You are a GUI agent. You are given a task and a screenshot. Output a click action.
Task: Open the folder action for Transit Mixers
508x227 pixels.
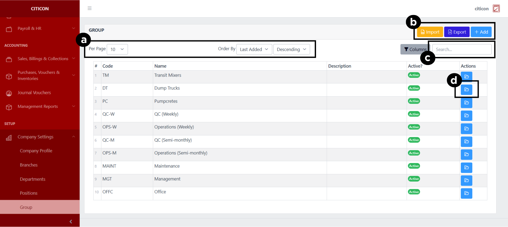[x=466, y=77]
